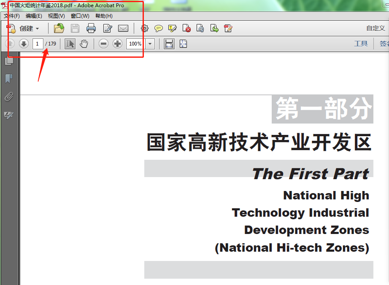Click the text Development Zones

307,230
